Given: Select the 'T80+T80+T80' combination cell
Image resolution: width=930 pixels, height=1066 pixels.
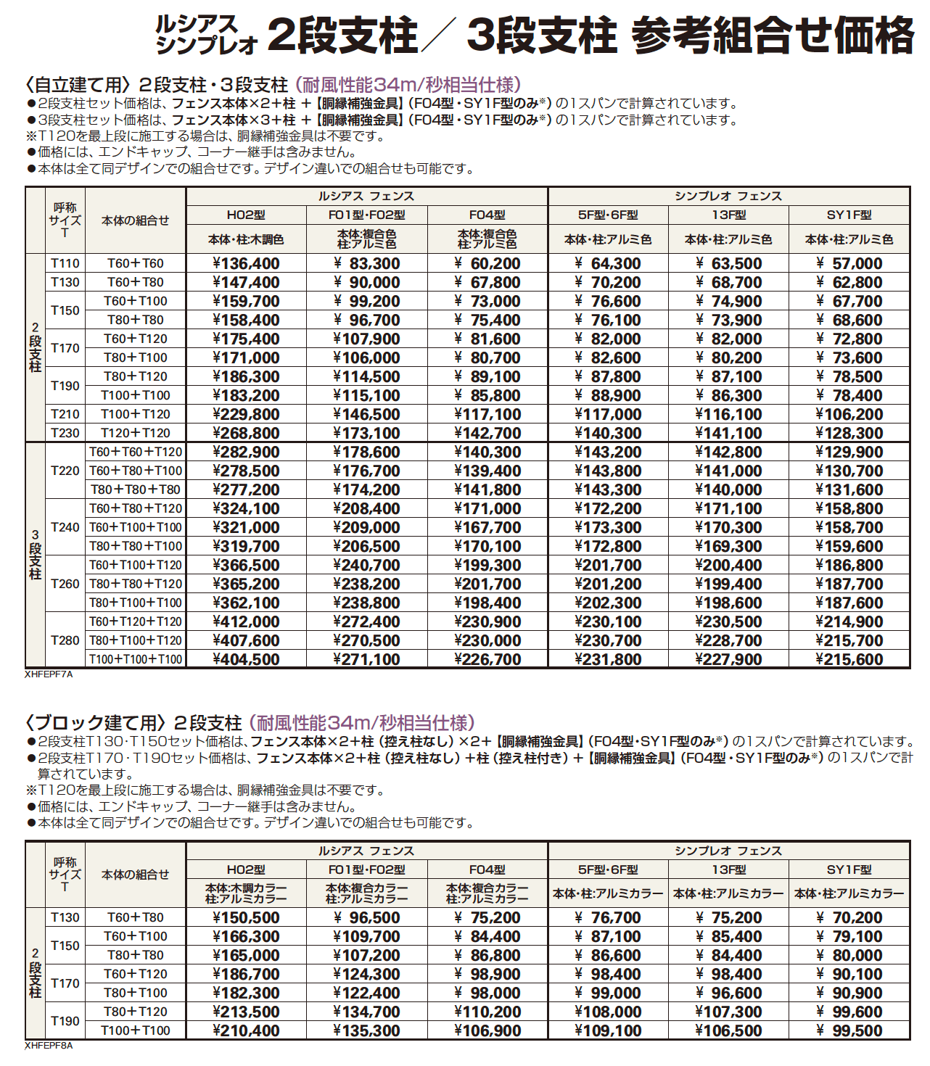Looking at the screenshot, I should coord(136,489).
